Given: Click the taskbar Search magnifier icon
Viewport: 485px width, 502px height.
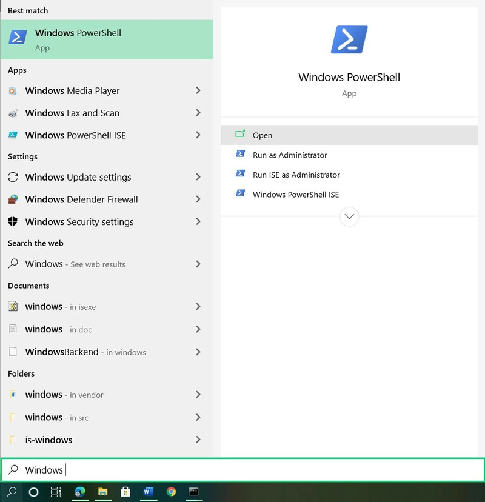Looking at the screenshot, I should (12, 492).
